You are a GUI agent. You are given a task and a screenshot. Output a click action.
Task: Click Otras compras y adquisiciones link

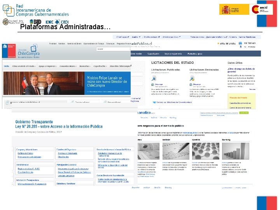[x=29, y=157]
